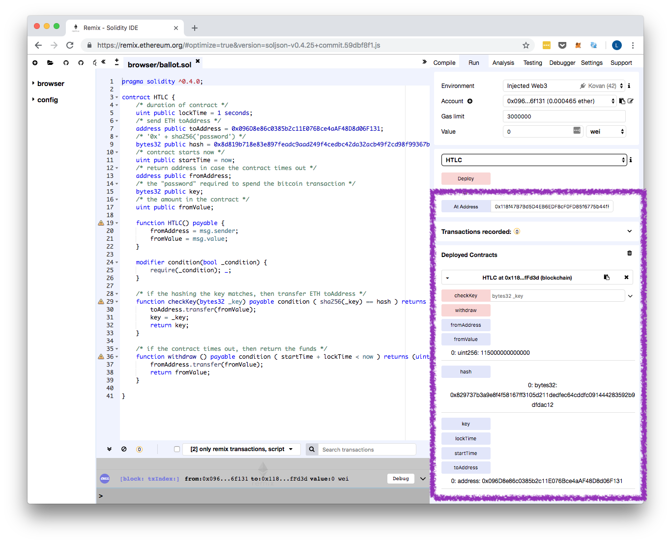Click the Debug button in the console

(x=401, y=479)
